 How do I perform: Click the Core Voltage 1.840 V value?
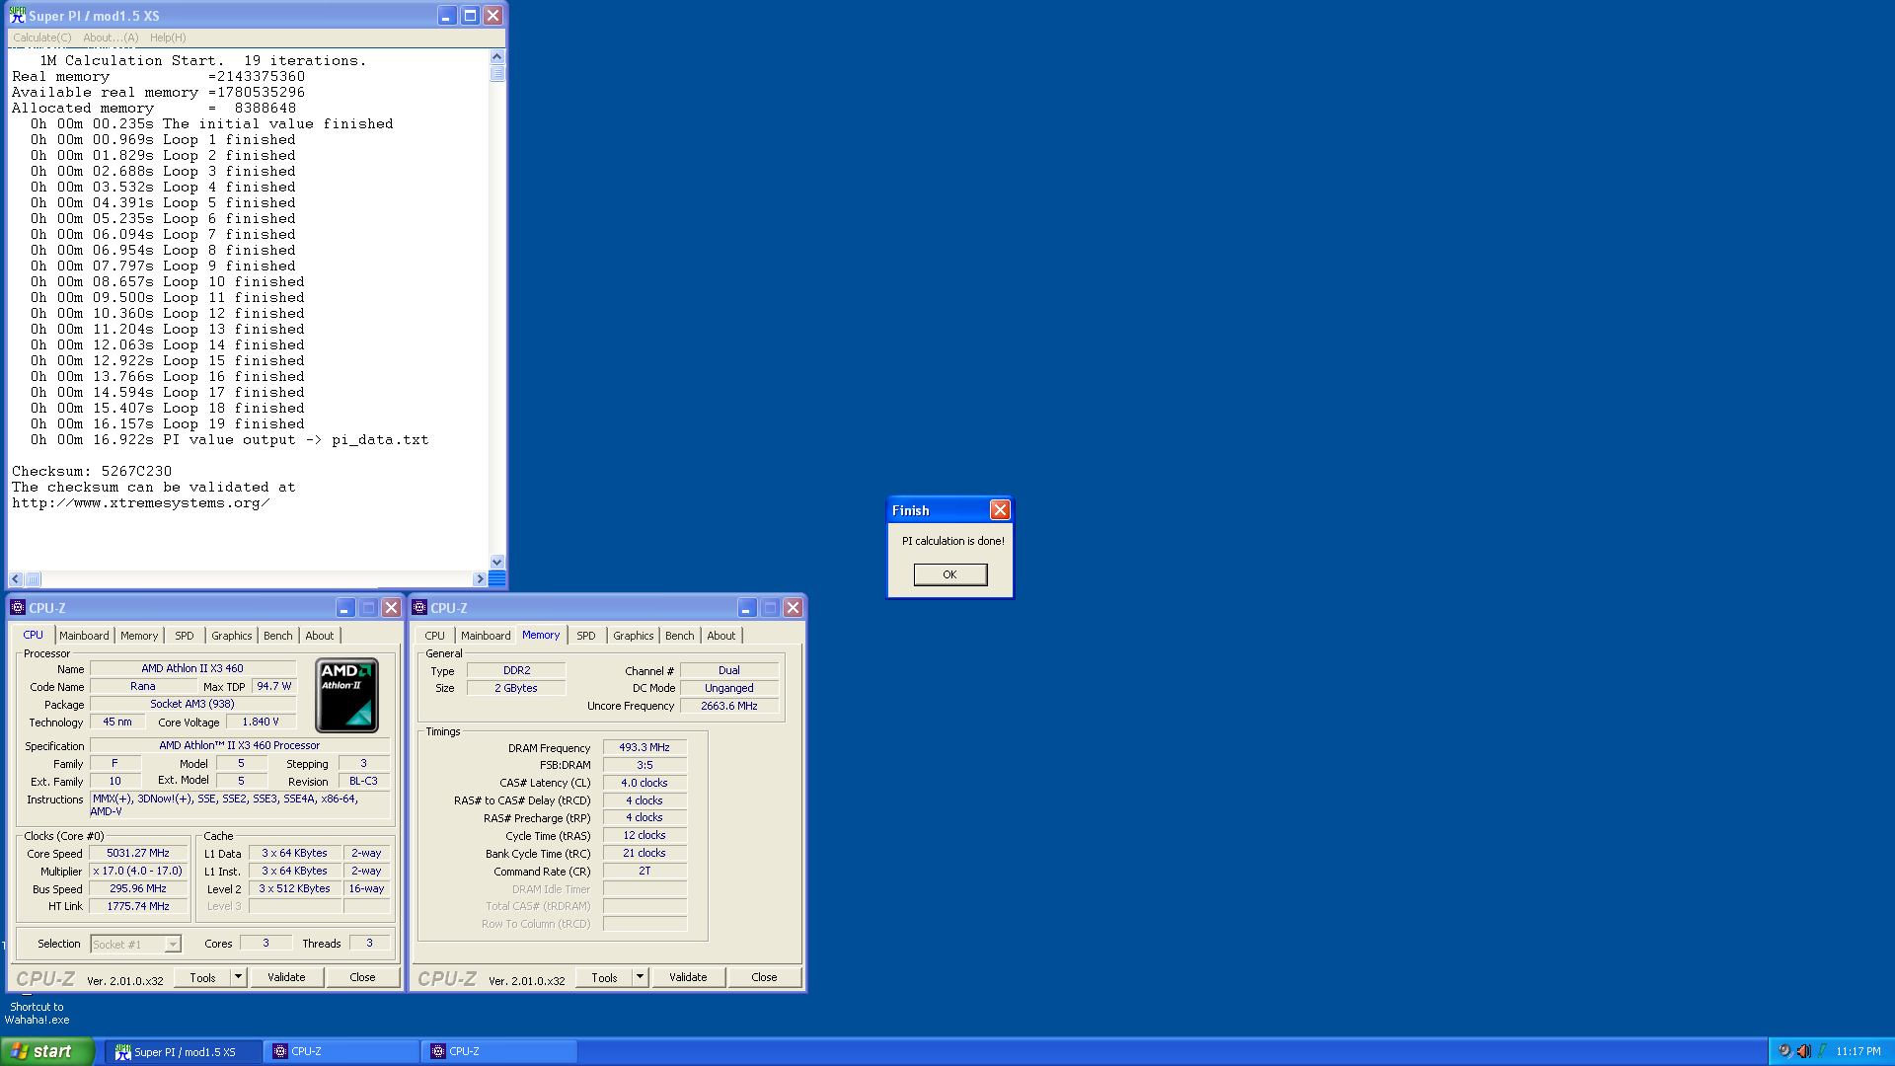pos(261,723)
